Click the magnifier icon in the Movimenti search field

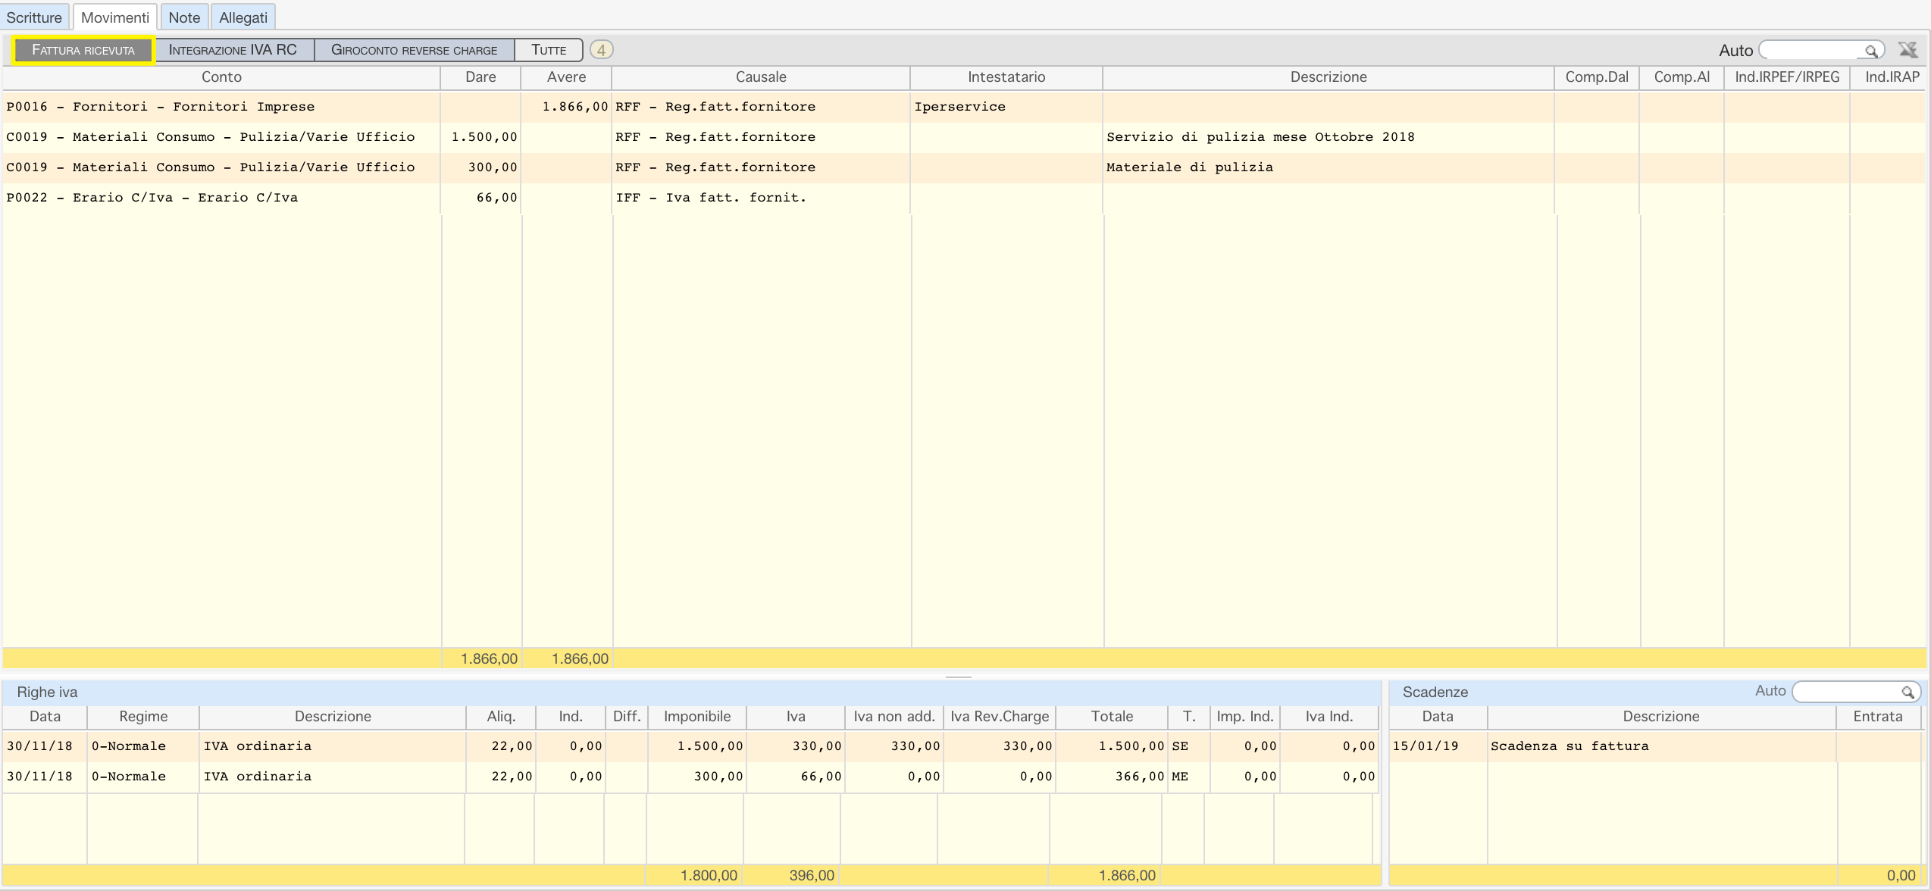[x=1870, y=51]
